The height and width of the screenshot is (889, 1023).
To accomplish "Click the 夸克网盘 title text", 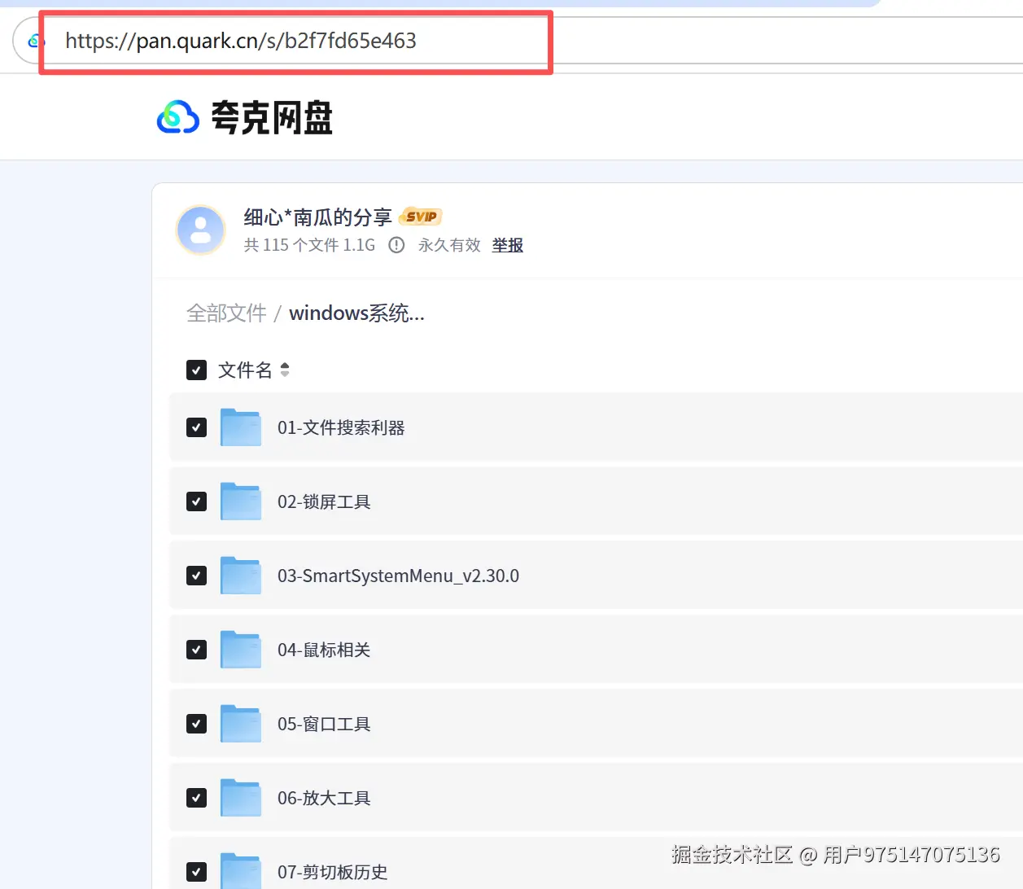I will (x=272, y=117).
